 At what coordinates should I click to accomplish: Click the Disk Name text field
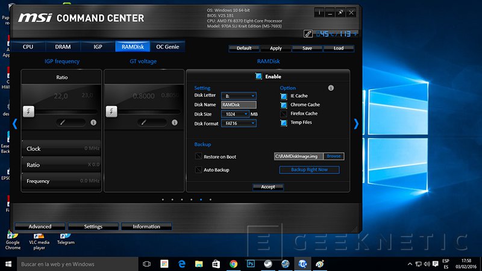[x=239, y=105]
